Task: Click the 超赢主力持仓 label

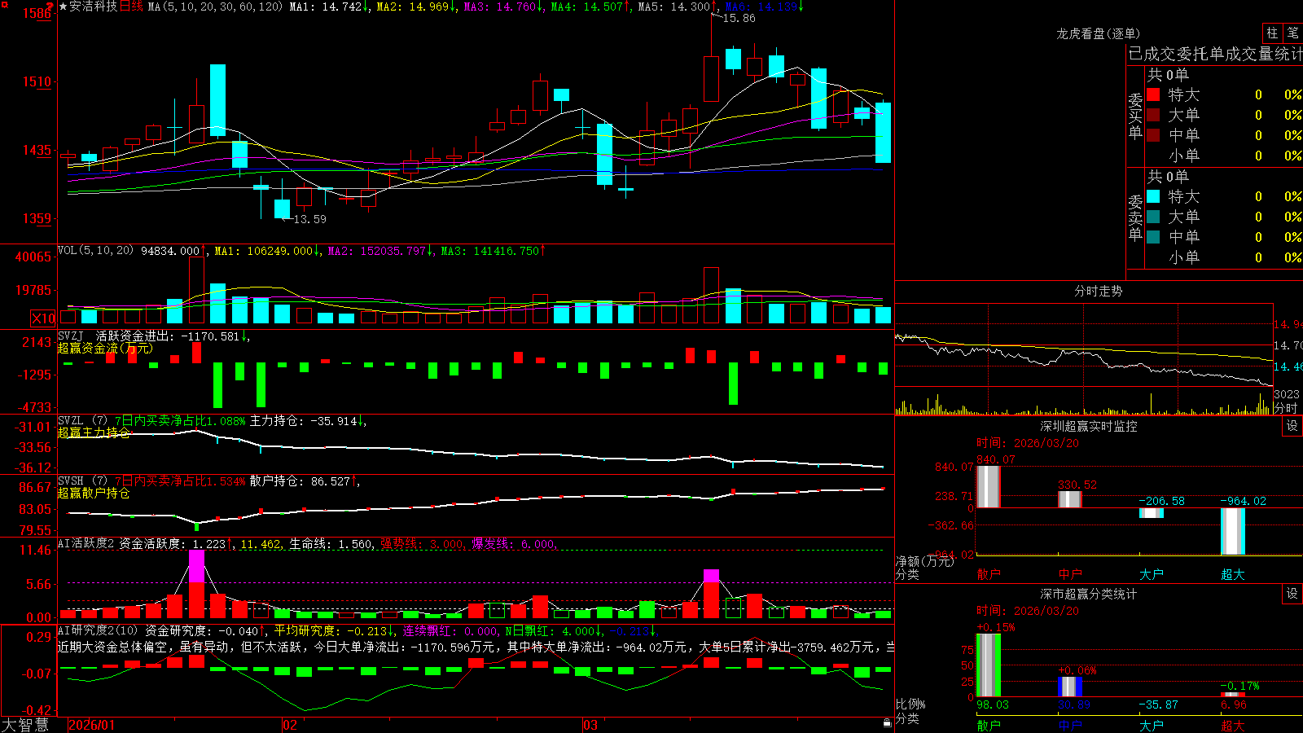Action: (x=94, y=432)
